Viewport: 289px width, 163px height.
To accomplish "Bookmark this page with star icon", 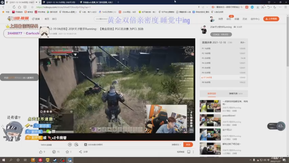I will pos(32,7).
